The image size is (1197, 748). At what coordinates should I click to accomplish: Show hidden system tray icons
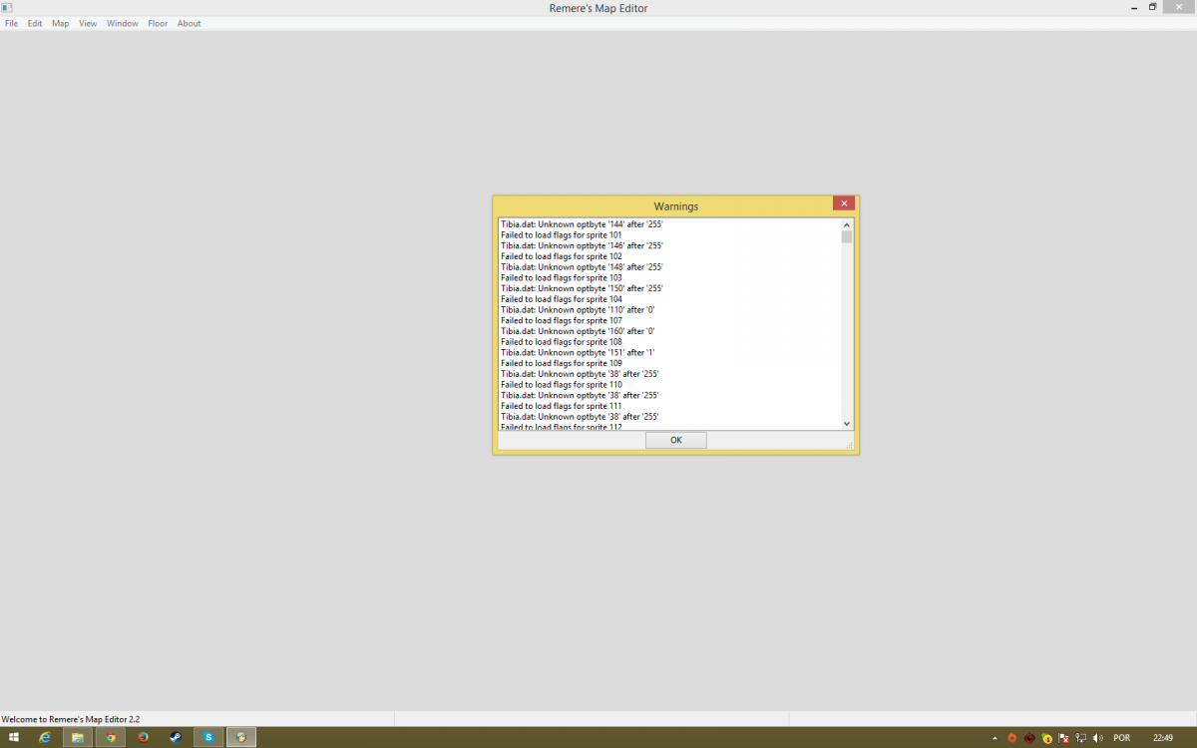tap(995, 738)
